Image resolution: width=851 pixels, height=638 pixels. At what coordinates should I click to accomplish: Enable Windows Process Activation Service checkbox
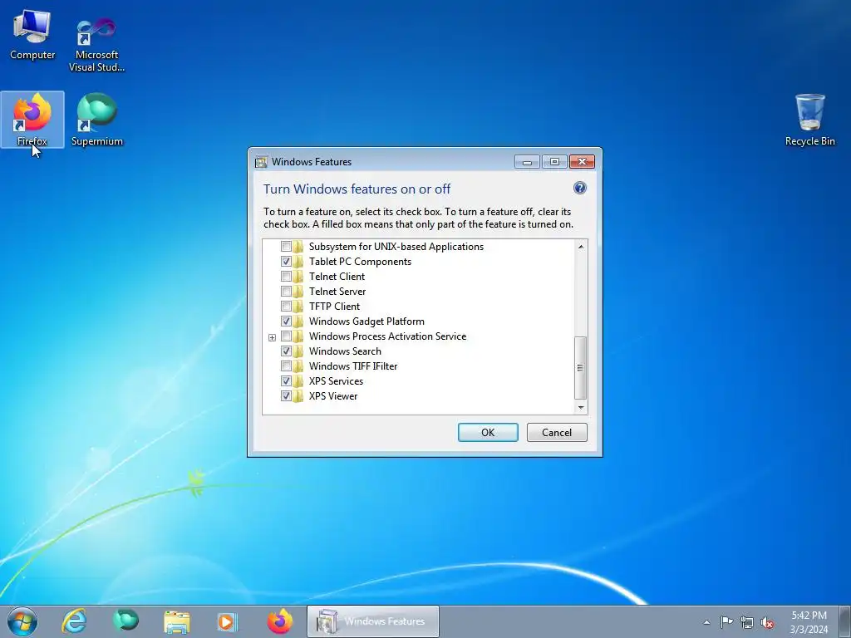(286, 336)
